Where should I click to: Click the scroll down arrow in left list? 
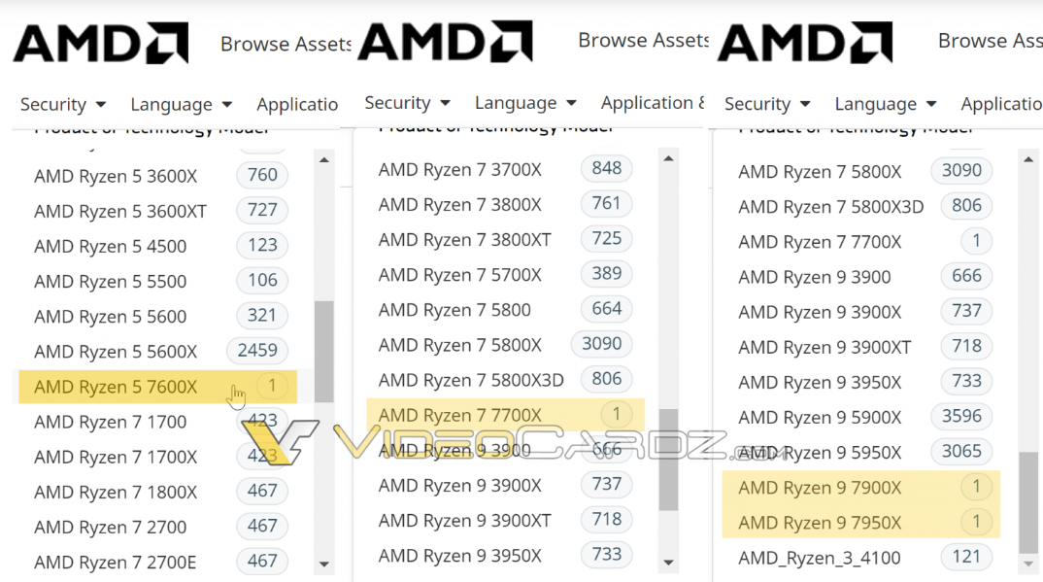pos(324,564)
